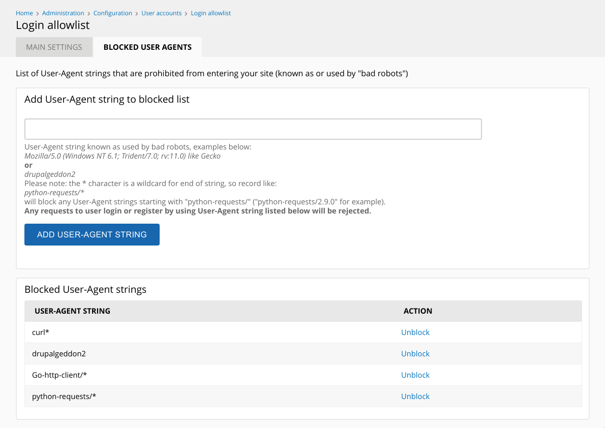Go to the Home breadcrumb link
This screenshot has width=605, height=428.
point(24,13)
